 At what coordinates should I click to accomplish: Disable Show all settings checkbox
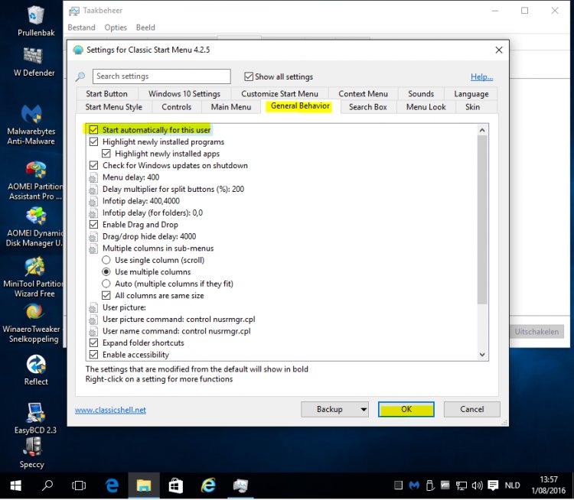[x=249, y=76]
